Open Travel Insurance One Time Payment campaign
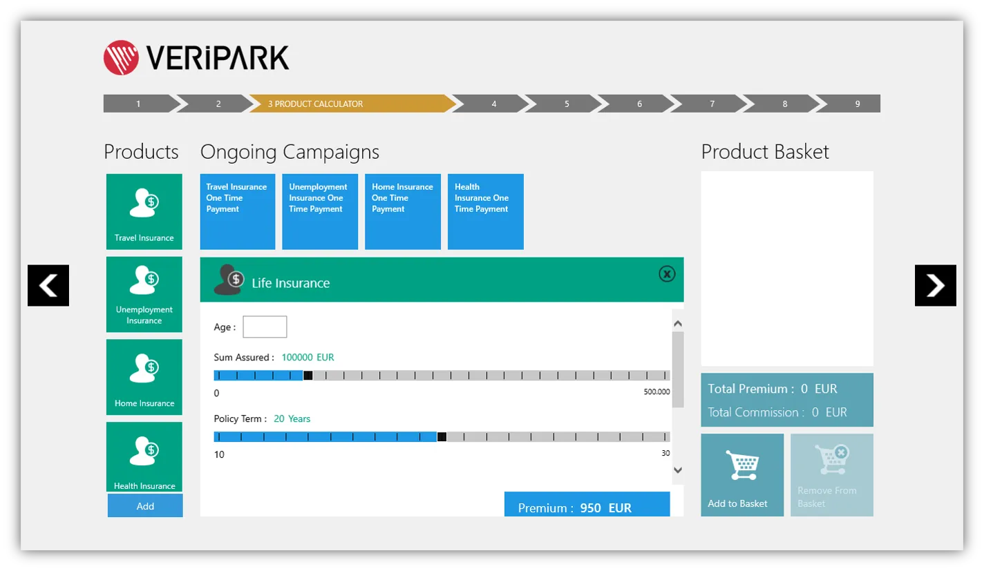 point(238,211)
